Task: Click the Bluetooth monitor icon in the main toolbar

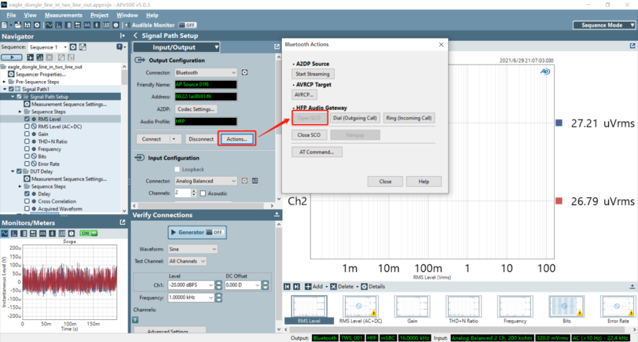Action: pos(97,25)
